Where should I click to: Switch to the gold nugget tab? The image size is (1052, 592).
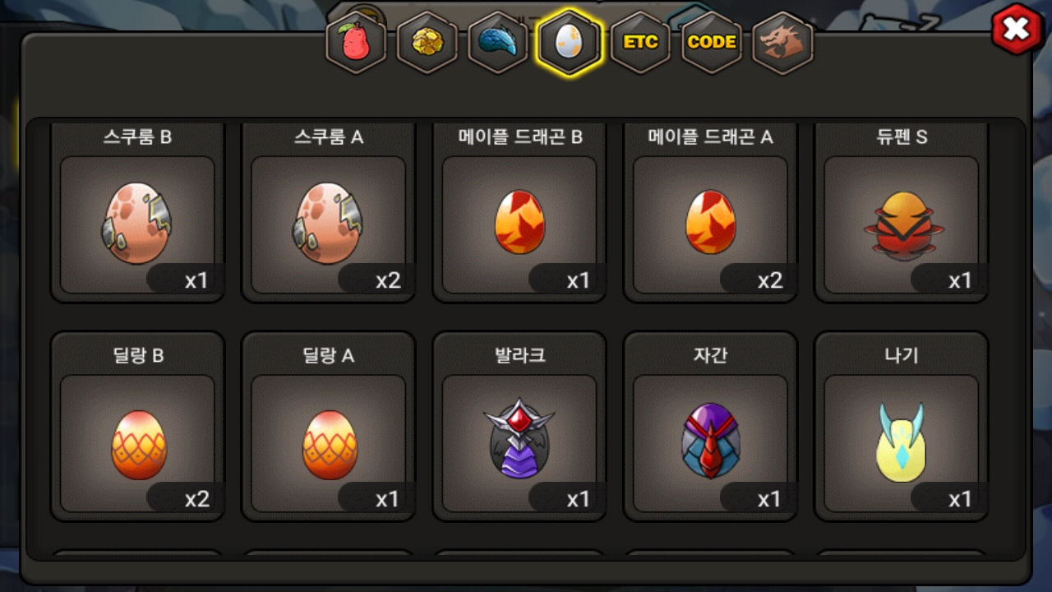pyautogui.click(x=427, y=42)
